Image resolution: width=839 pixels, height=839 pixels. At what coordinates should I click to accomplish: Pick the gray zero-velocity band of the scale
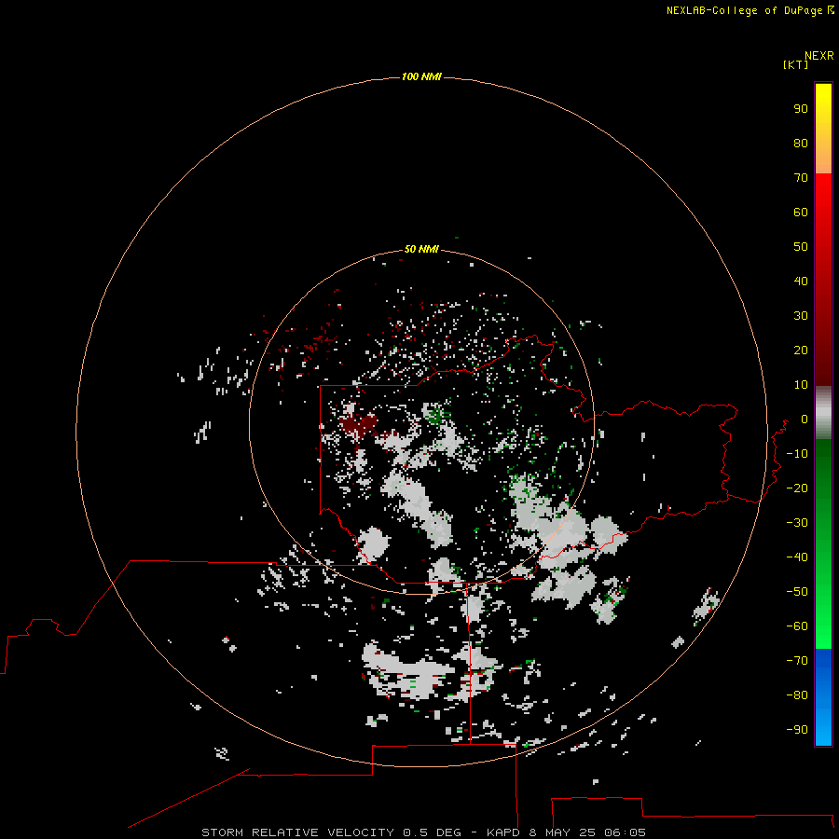(x=823, y=413)
